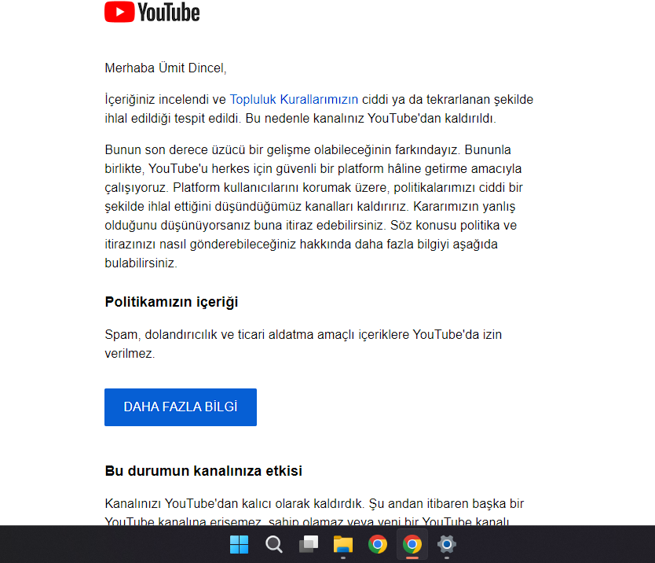Launch File Explorer from the taskbar
Image resolution: width=655 pixels, height=563 pixels.
click(x=343, y=544)
